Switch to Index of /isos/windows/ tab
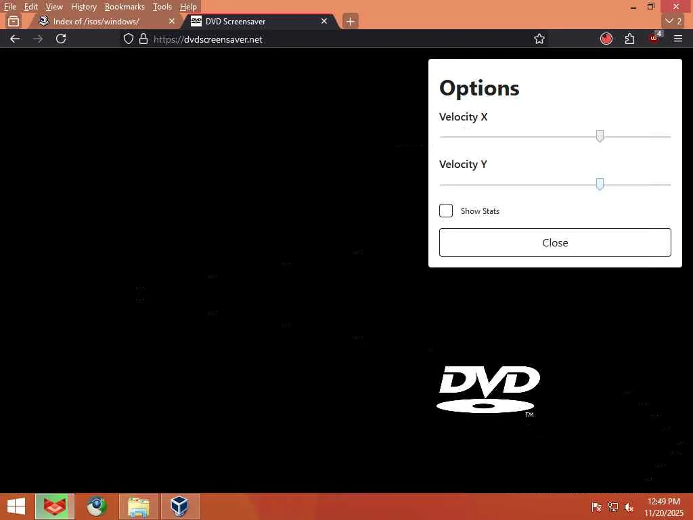This screenshot has width=693, height=520. (x=106, y=21)
